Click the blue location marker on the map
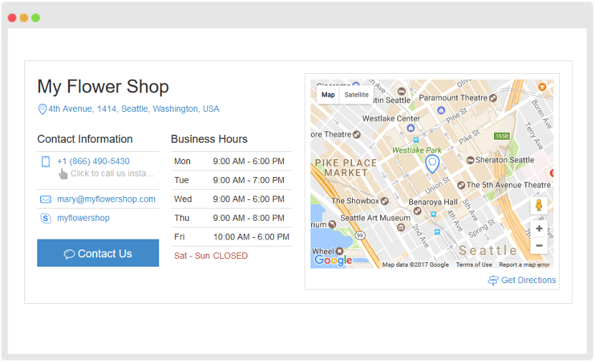Screen dimensions: 595x362 click(432, 164)
